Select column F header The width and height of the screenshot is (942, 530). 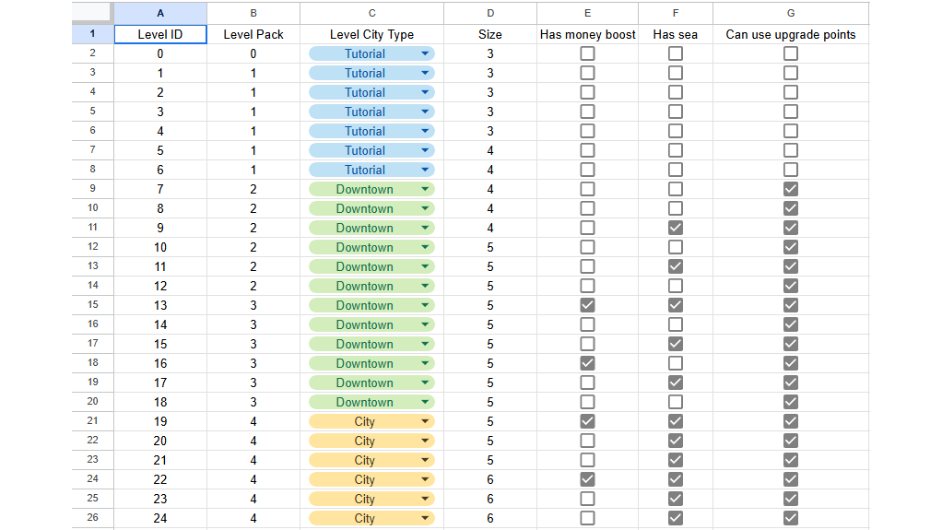click(676, 13)
